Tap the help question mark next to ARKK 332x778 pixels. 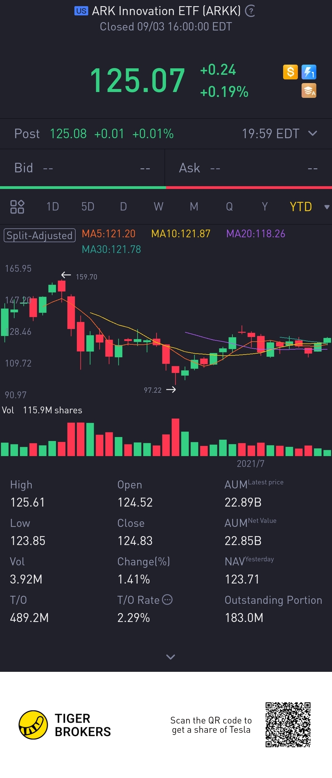coord(250,11)
